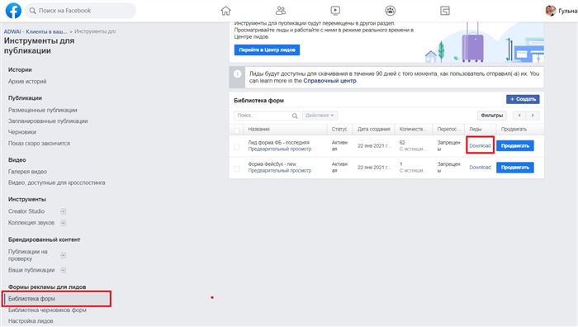Open Библиотека черновиков форм in sidebar

pyautogui.click(x=47, y=310)
